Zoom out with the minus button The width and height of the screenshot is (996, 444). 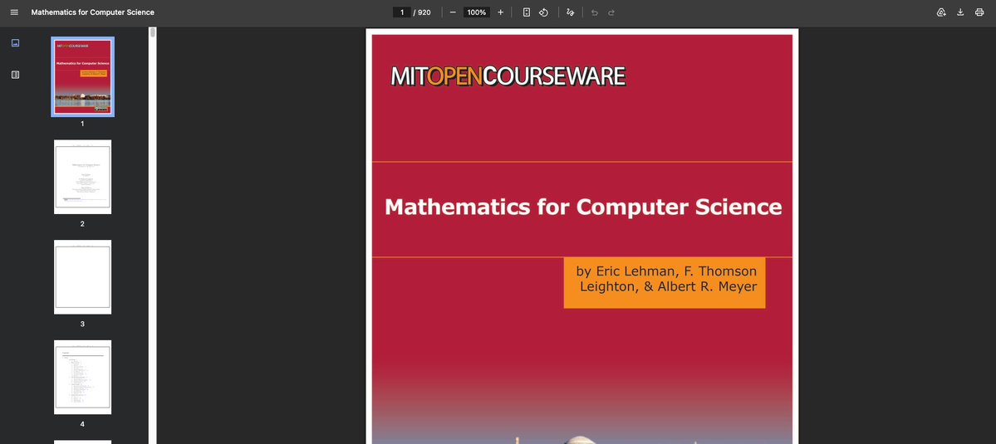point(453,12)
